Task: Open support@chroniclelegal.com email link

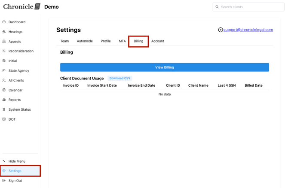Action: click(248, 30)
